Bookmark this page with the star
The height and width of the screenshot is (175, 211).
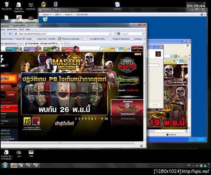coord(110,34)
